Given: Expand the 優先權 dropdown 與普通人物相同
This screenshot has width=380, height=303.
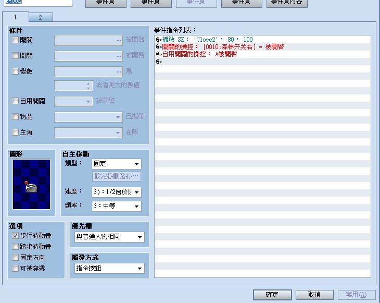Looking at the screenshot, I should click(x=109, y=237).
